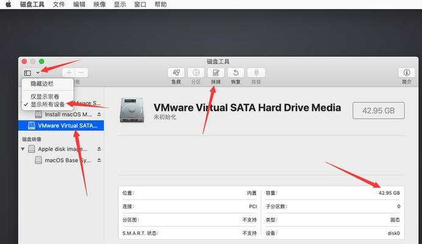Select VMware Virtual SATA... disk in sidebar
422x244 pixels.
tap(61, 126)
